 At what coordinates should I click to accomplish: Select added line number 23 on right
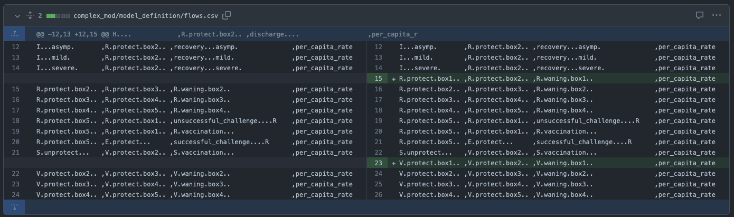tap(378, 163)
